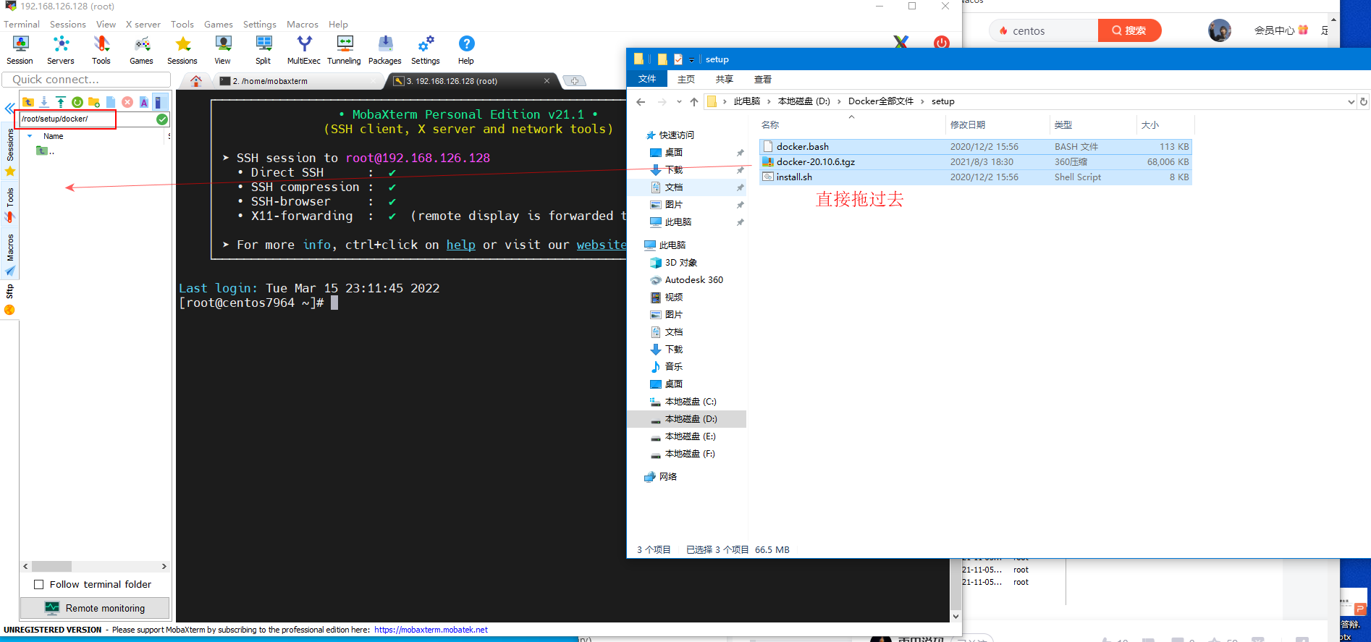Open a new terminal tab button
Viewport: 1371px width, 642px height.
point(574,81)
